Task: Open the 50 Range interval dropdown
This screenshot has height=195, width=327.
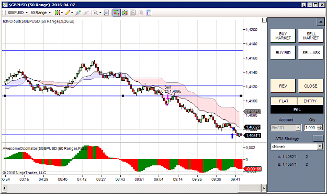Action: click(40, 13)
